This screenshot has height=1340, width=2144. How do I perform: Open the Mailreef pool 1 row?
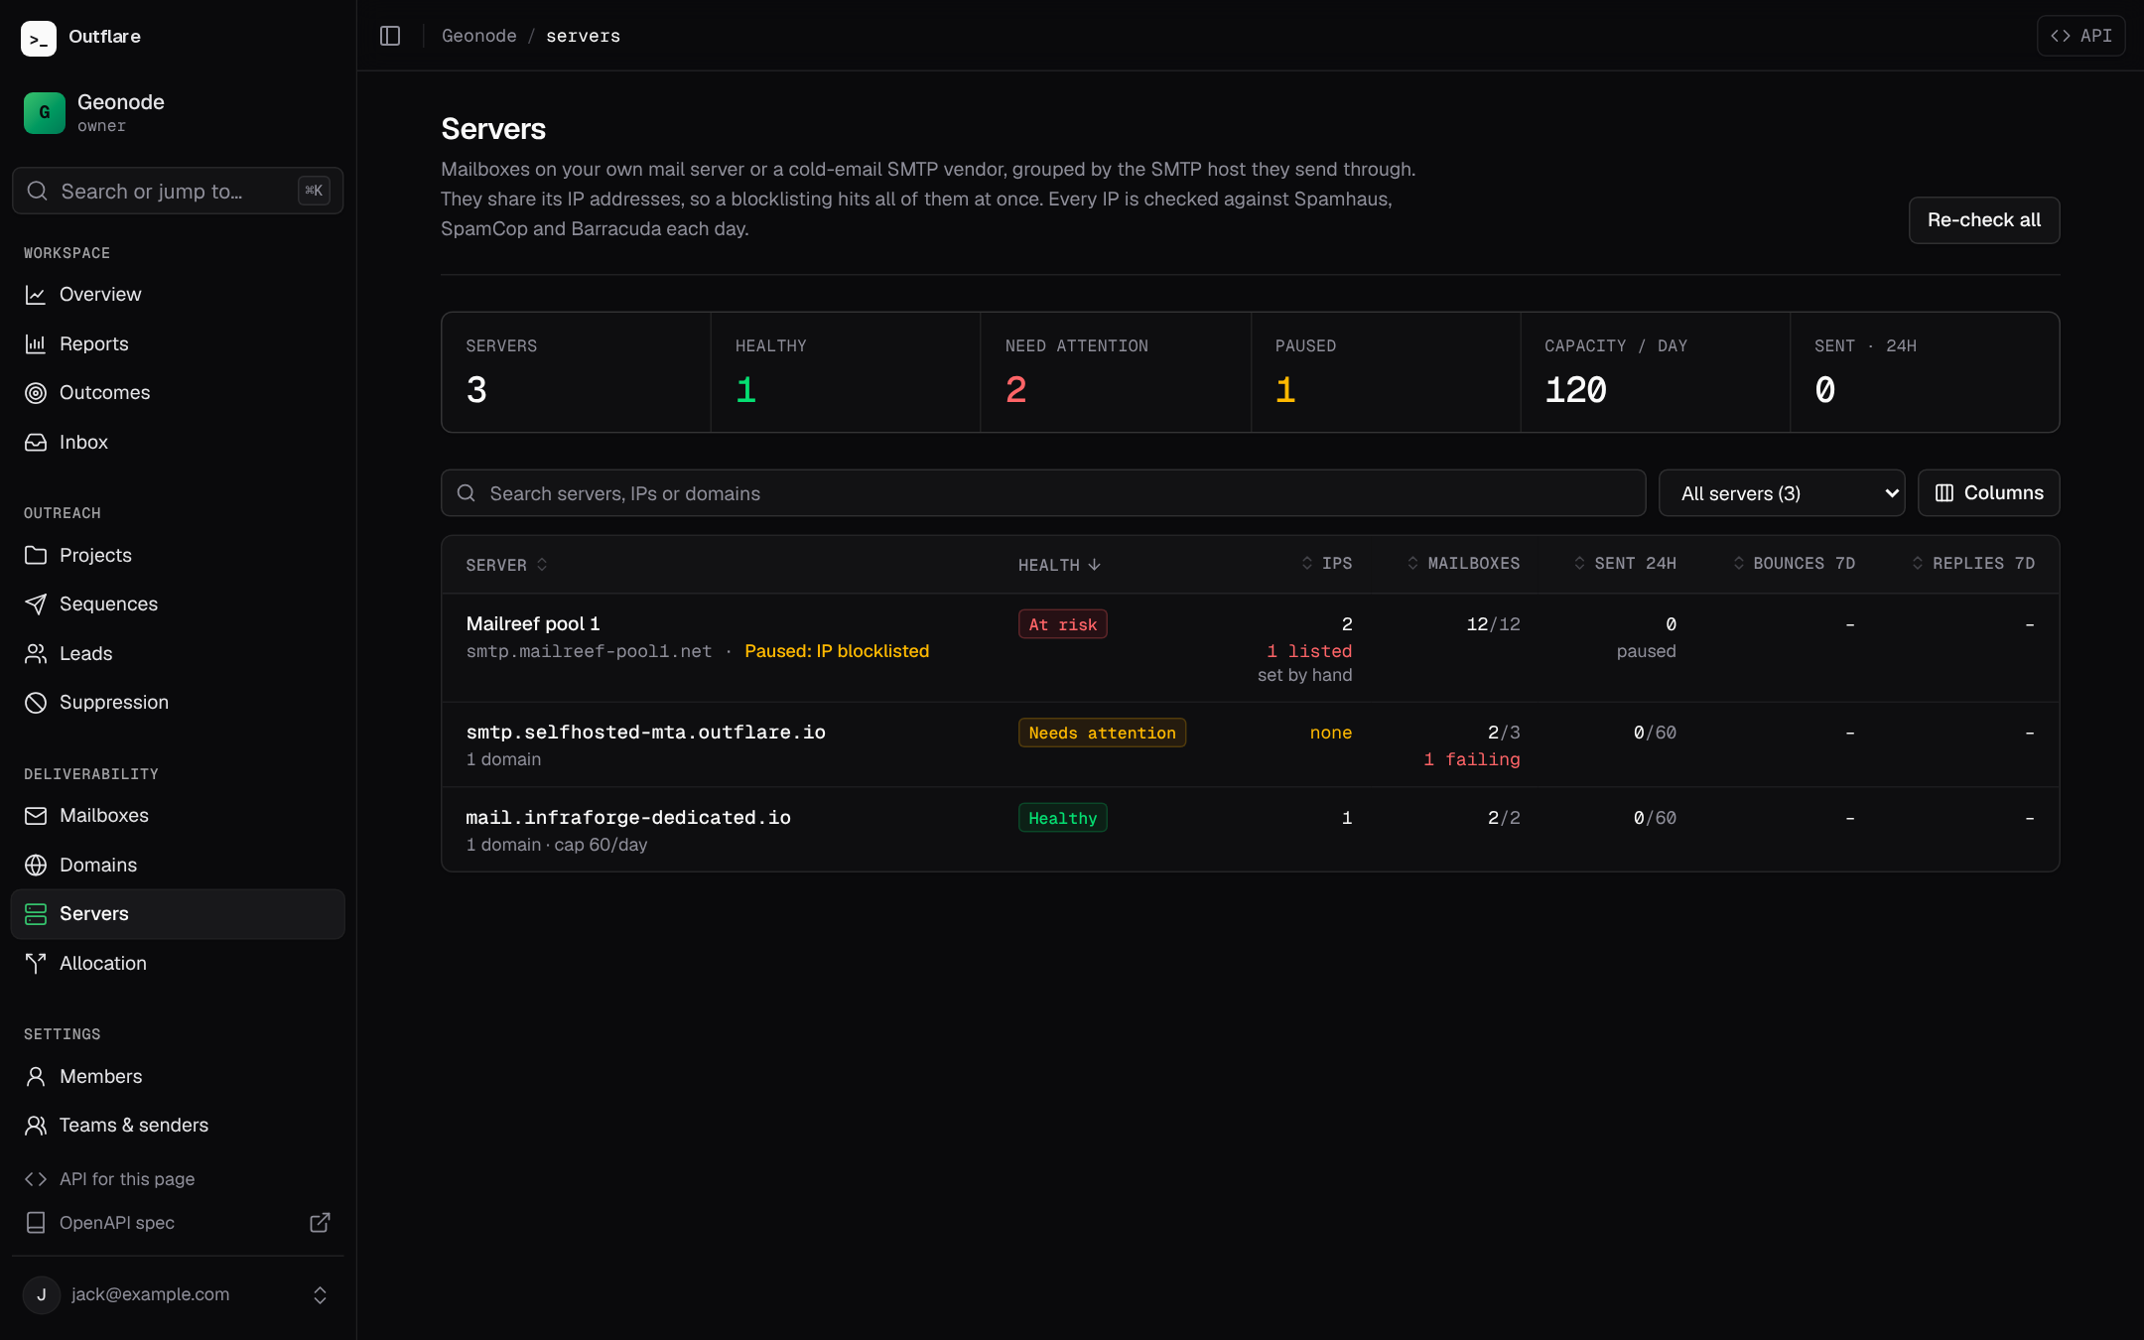[1250, 648]
